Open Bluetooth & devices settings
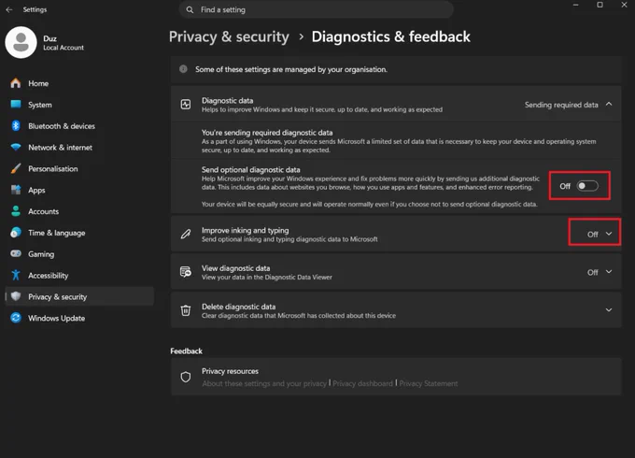The height and width of the screenshot is (458, 635). (x=79, y=126)
